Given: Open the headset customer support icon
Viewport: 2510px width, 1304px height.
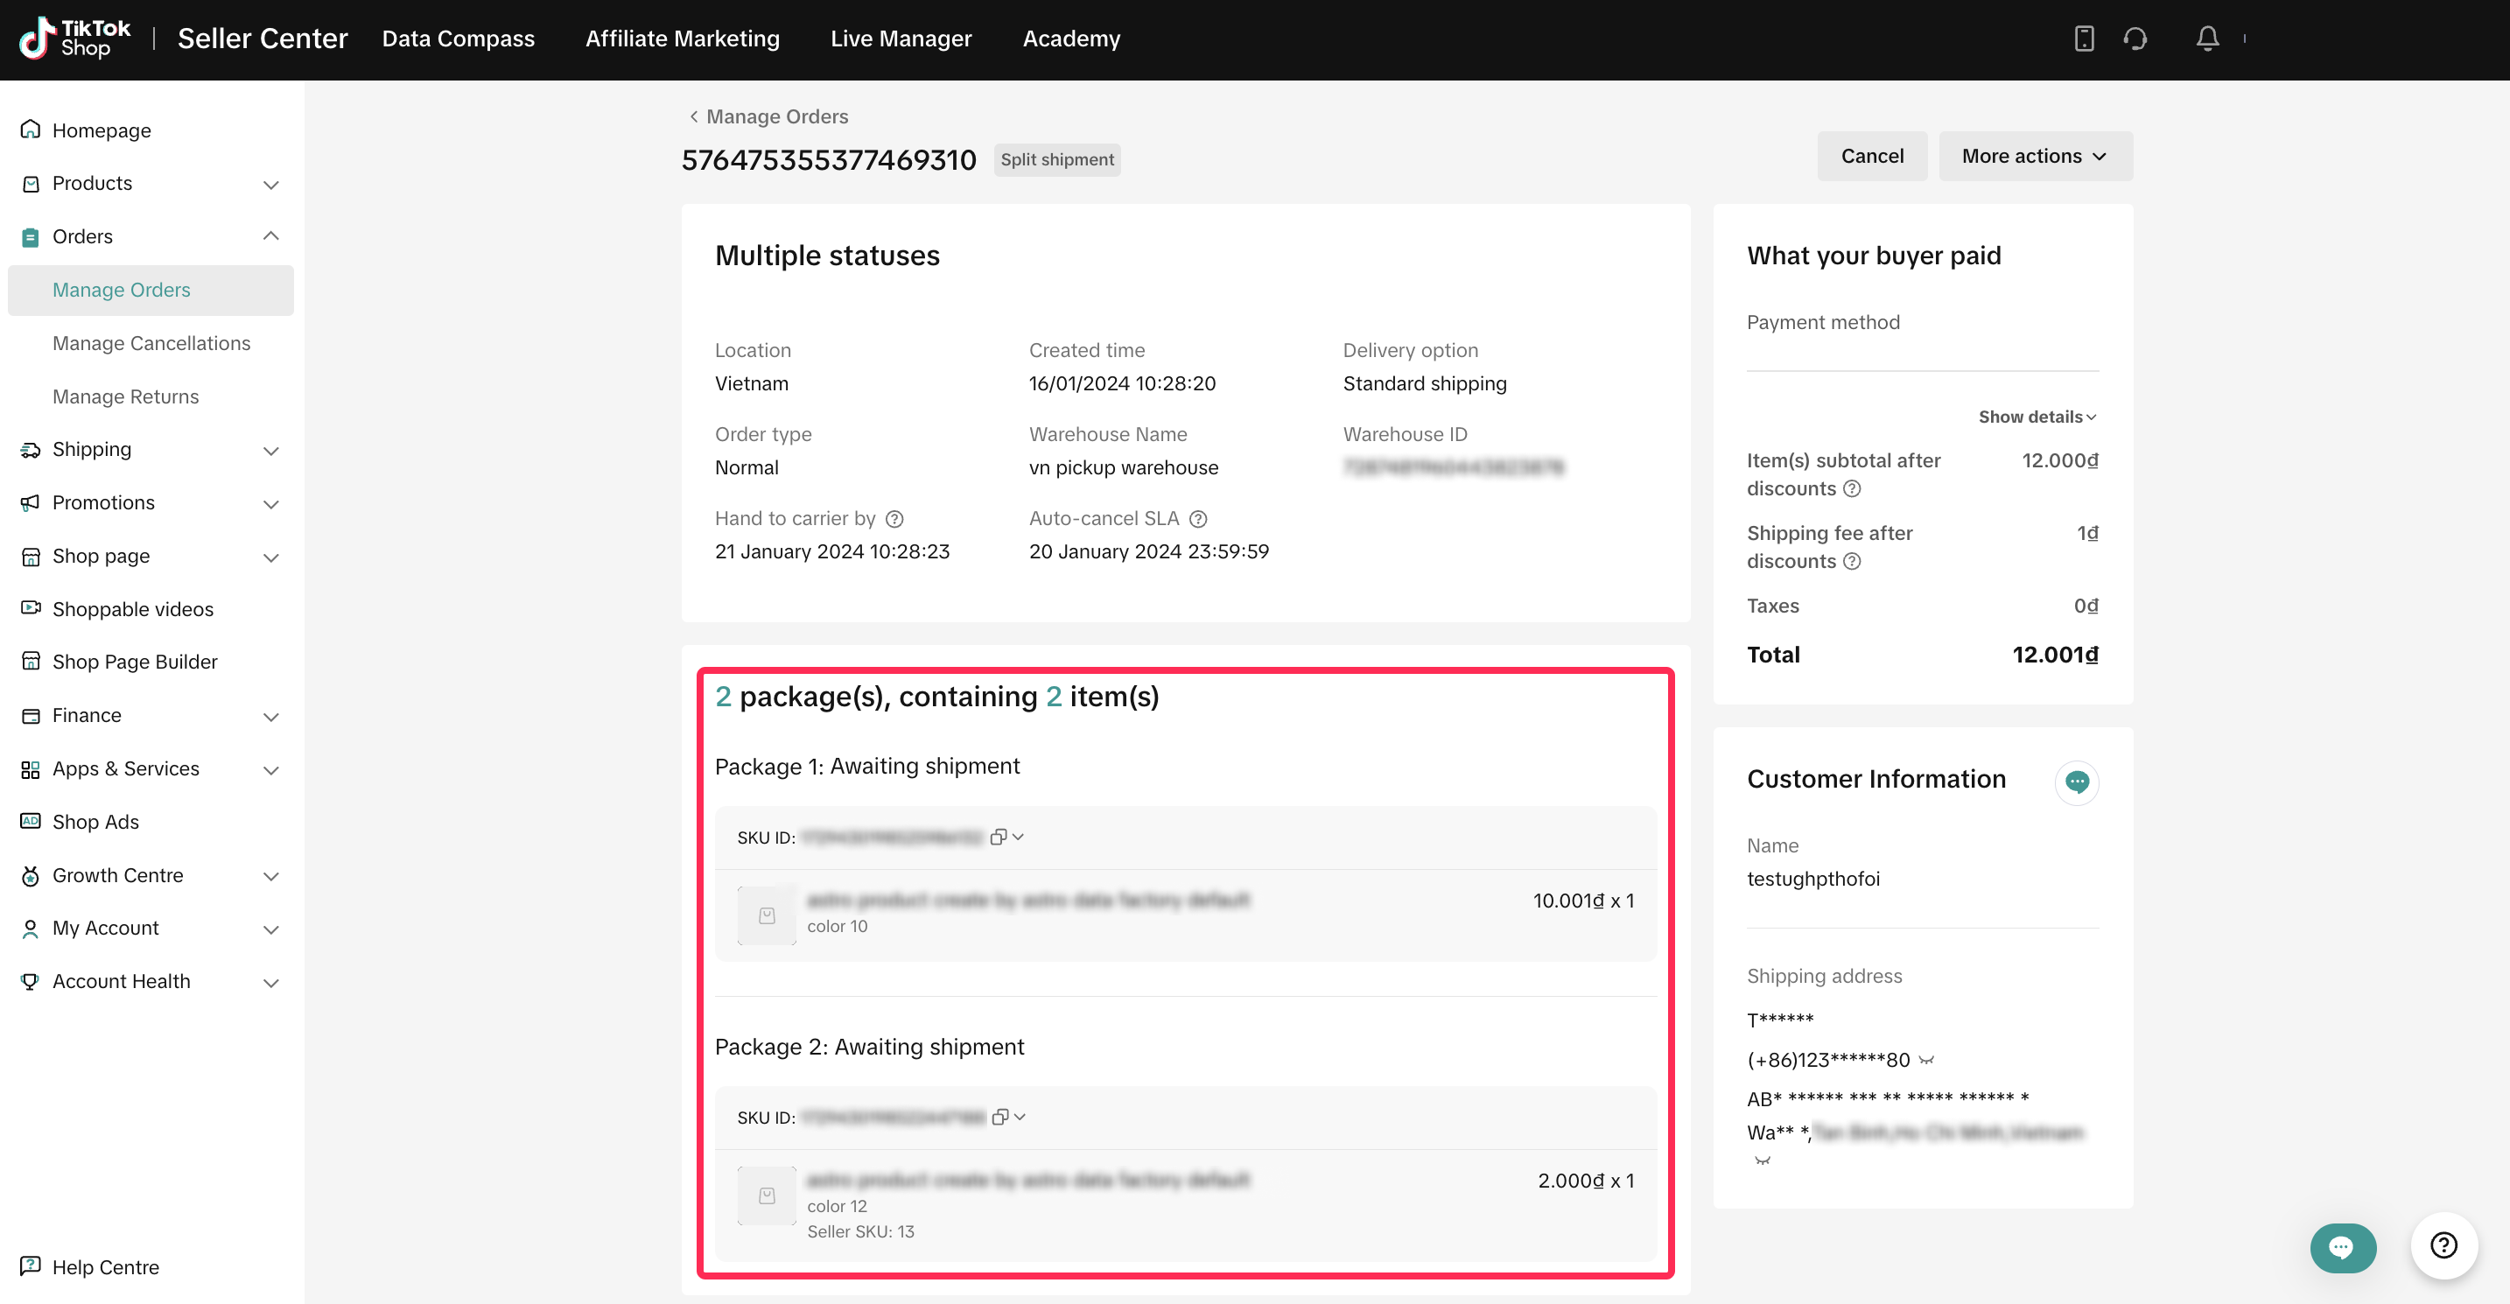Looking at the screenshot, I should click(2135, 39).
